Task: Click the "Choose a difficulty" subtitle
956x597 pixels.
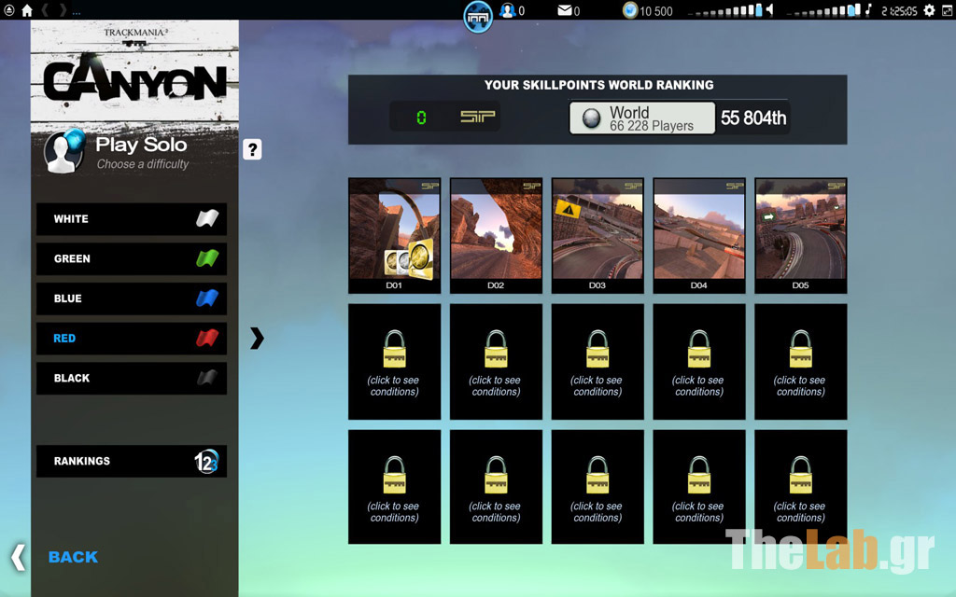Action: (143, 164)
